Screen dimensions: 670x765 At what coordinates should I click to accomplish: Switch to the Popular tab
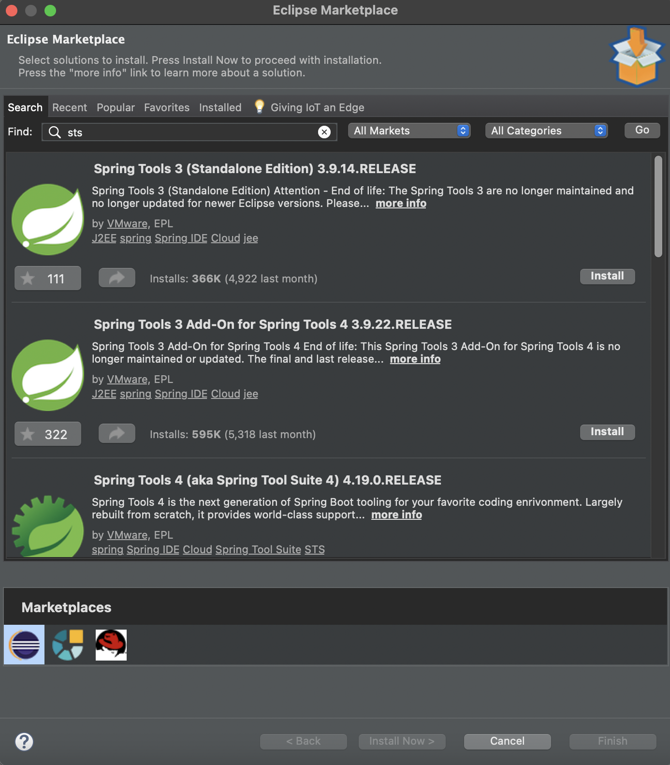[116, 107]
